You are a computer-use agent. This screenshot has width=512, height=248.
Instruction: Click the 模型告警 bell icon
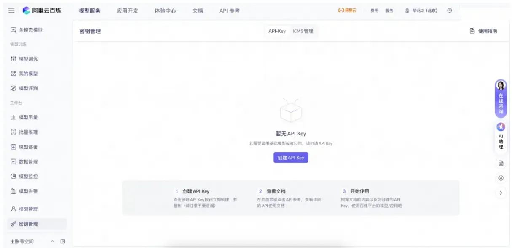click(x=13, y=191)
